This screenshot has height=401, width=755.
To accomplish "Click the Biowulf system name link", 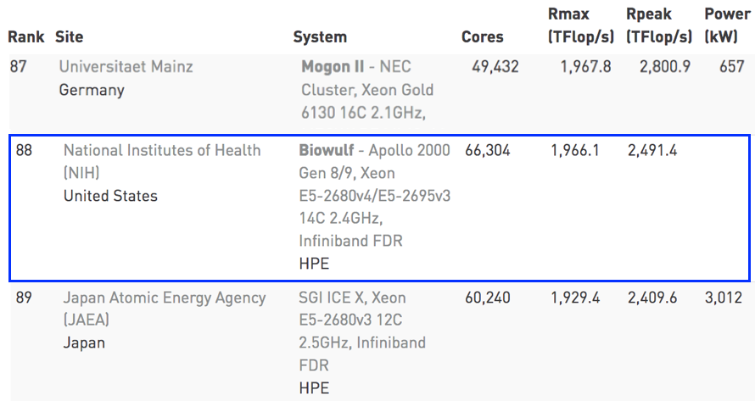I will pos(326,151).
